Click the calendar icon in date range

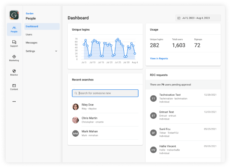tap(179, 18)
